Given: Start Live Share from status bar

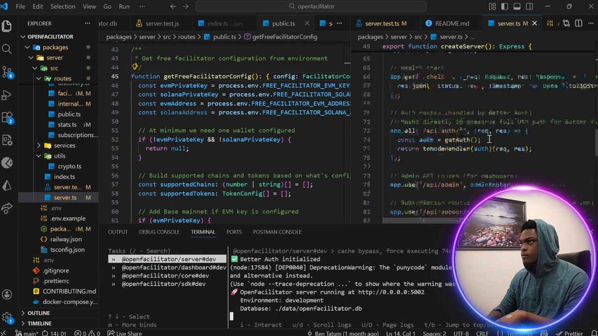Looking at the screenshot, I should click(x=125, y=333).
